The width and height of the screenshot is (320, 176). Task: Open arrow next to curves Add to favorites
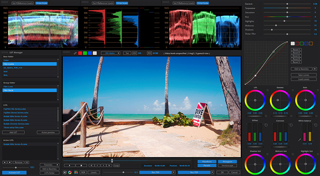pyautogui.click(x=315, y=69)
